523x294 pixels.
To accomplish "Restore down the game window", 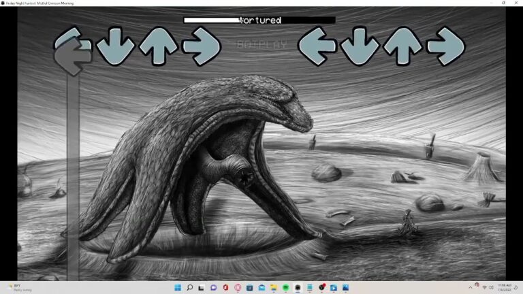I will click(503, 3).
